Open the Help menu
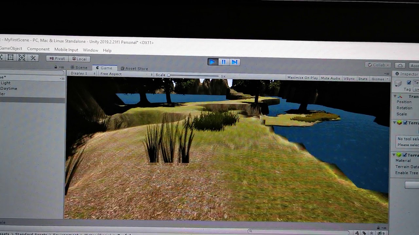This screenshot has height=235, width=419. pos(107,51)
